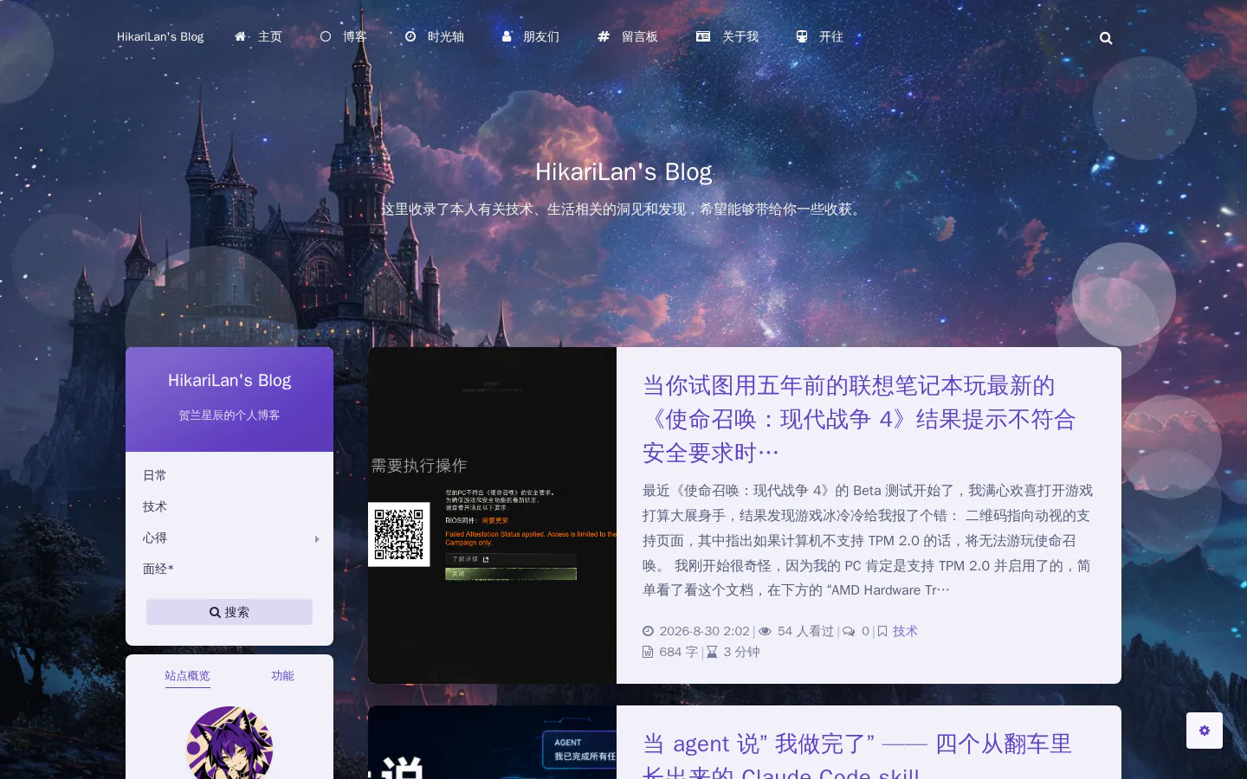Select the 面经* category in sidebar
The width and height of the screenshot is (1247, 779).
(x=158, y=569)
